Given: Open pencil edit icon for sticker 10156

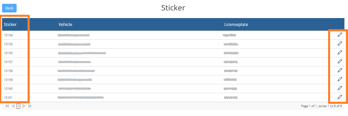Looking at the screenshot, I should [x=340, y=53].
